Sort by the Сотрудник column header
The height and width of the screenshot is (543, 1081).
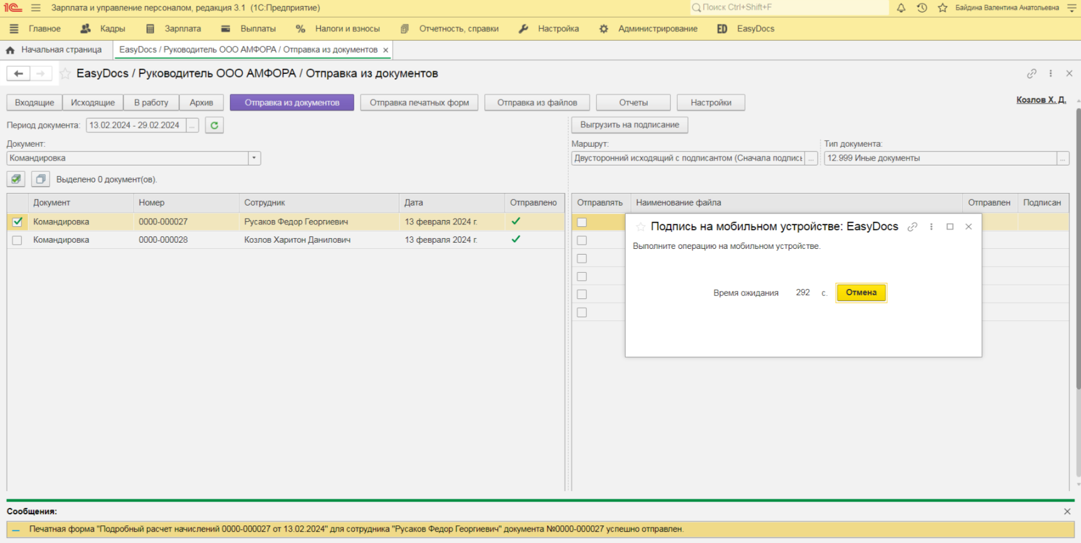[319, 203]
